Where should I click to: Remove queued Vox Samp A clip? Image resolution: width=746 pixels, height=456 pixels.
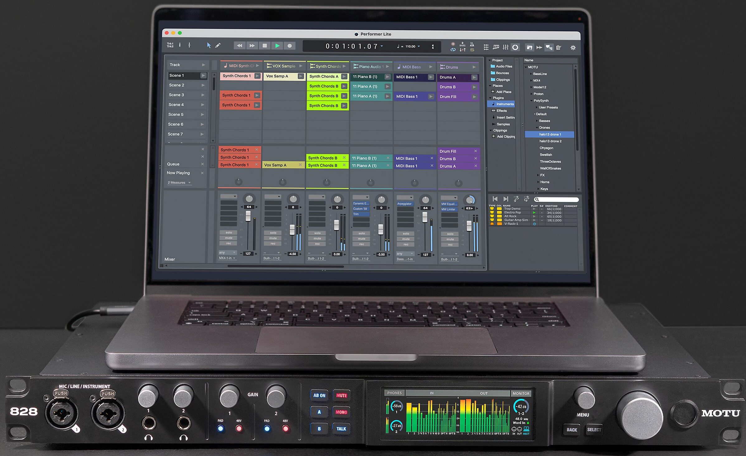300,165
